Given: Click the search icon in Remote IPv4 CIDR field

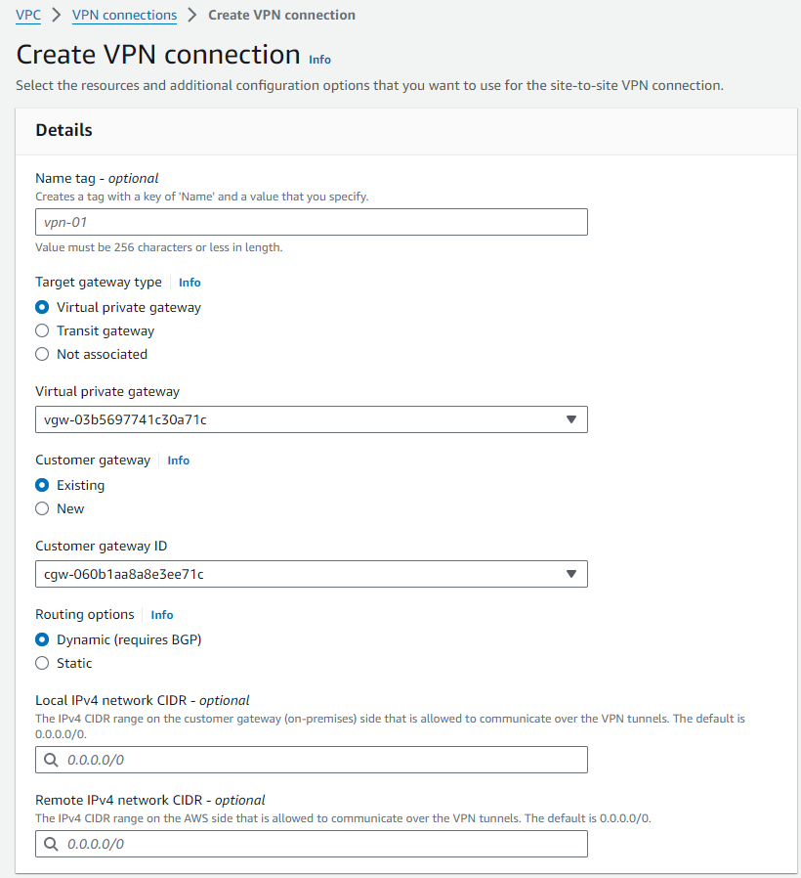Looking at the screenshot, I should [x=51, y=844].
